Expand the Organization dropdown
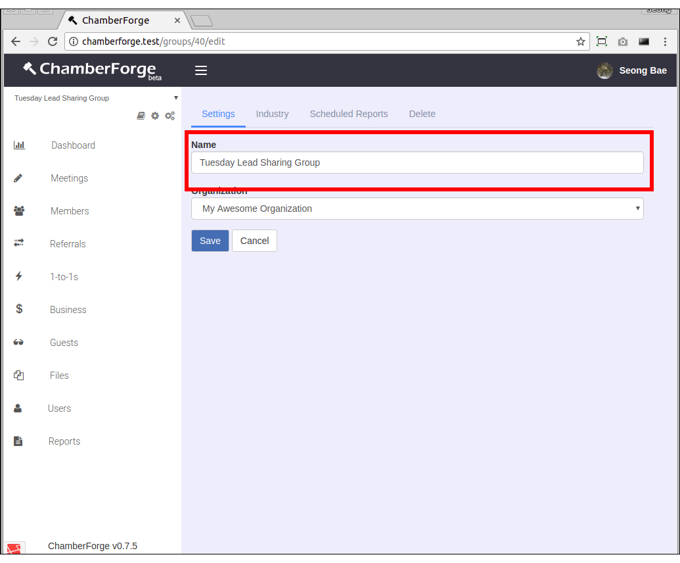The image size is (680, 563). 417,208
